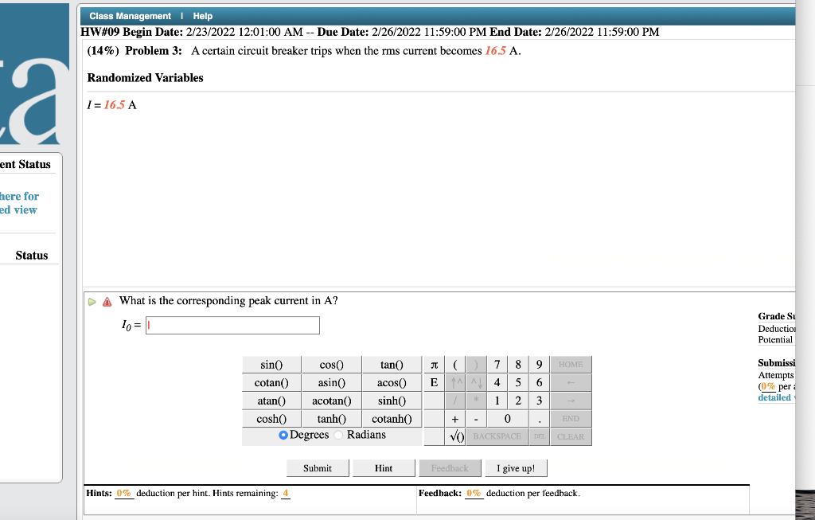This screenshot has width=815, height=520.
Task: Click the pi symbol on the keypad
Action: tap(433, 364)
